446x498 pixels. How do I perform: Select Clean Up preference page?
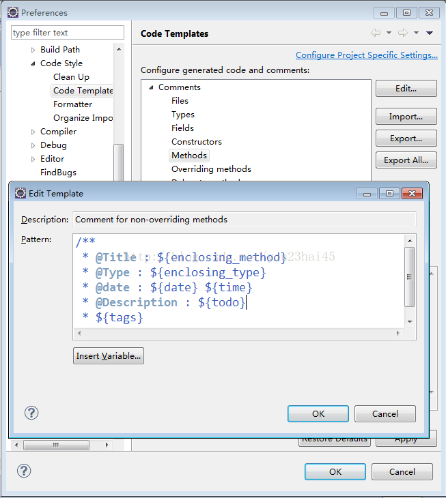point(71,77)
